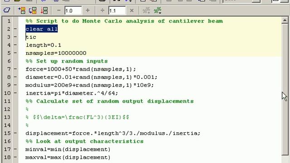Click the 'nsamples=10000000' line
This screenshot has width=290, height=163.
click(x=56, y=53)
